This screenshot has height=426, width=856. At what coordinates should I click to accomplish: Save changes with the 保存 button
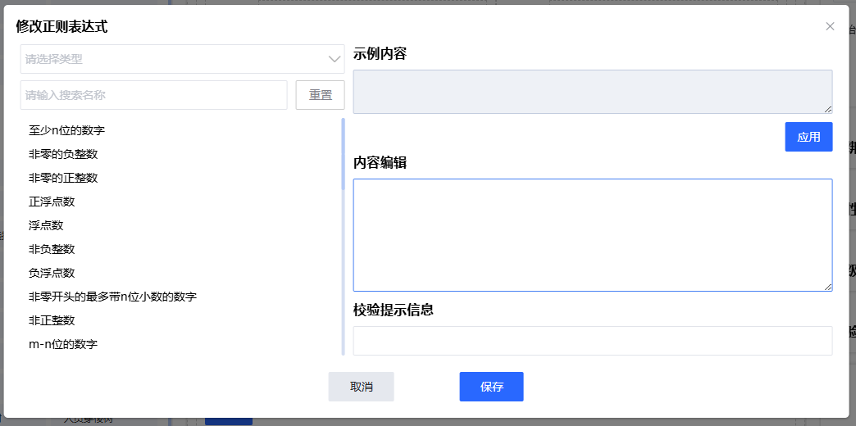coord(491,387)
